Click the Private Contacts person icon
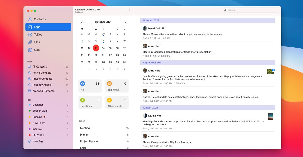Viewport: 303px width, 157px height. point(30,79)
